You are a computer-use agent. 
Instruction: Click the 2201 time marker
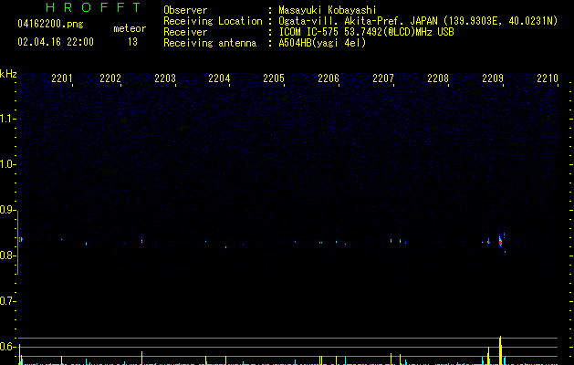coord(62,78)
